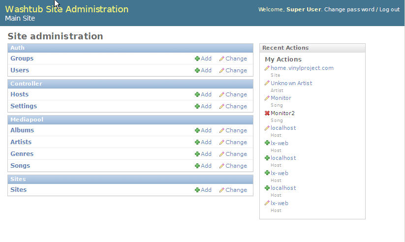Click the green plus icon for Albums
Viewport: 405px width, 242px height.
[197, 130]
